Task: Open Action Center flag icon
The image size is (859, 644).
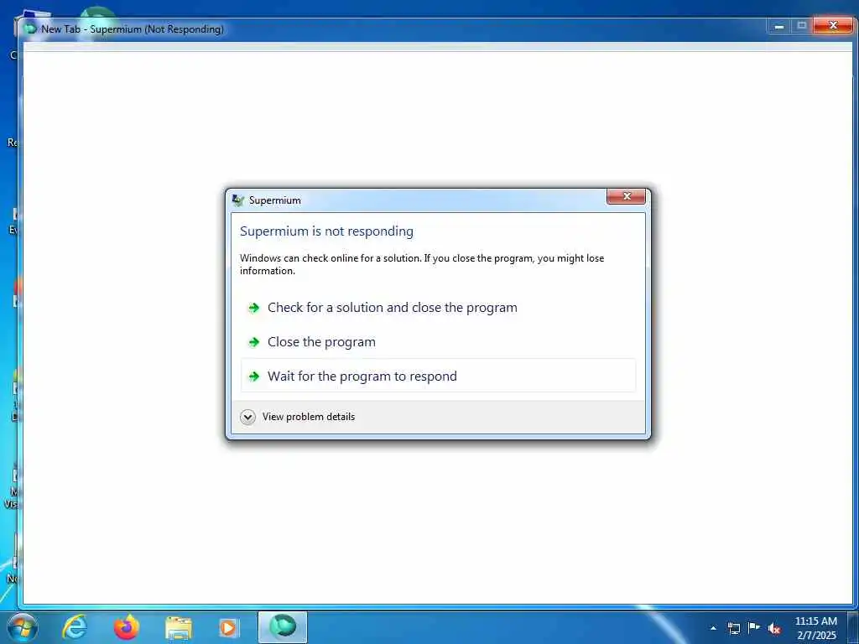Action: 754,627
